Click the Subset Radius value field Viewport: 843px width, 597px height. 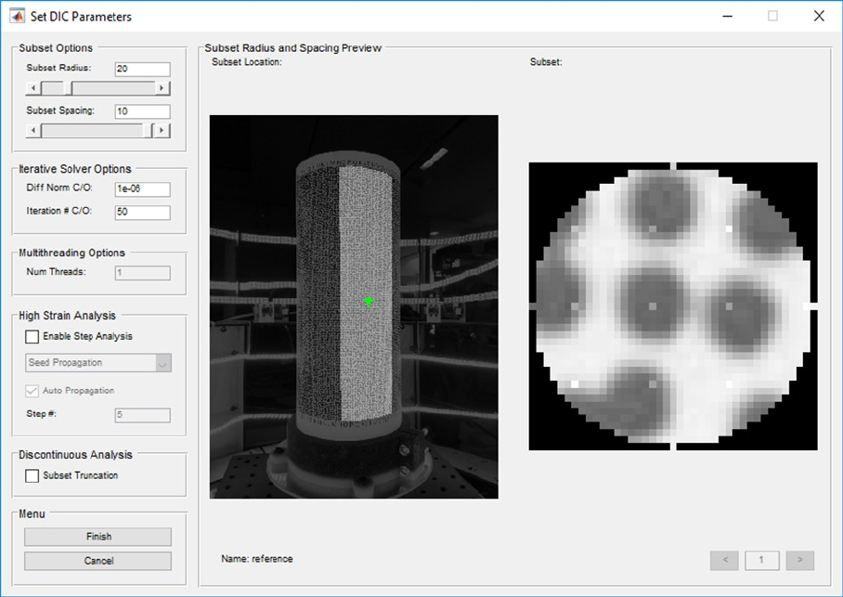tap(142, 70)
